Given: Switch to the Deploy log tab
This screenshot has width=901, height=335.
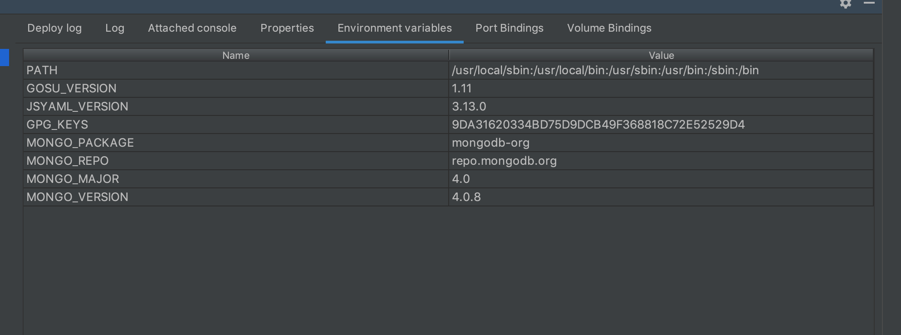Looking at the screenshot, I should [x=54, y=28].
